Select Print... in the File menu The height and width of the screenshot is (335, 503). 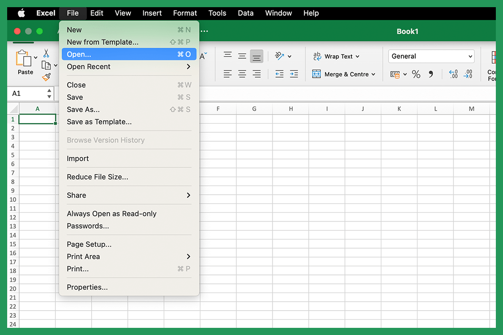pos(77,269)
